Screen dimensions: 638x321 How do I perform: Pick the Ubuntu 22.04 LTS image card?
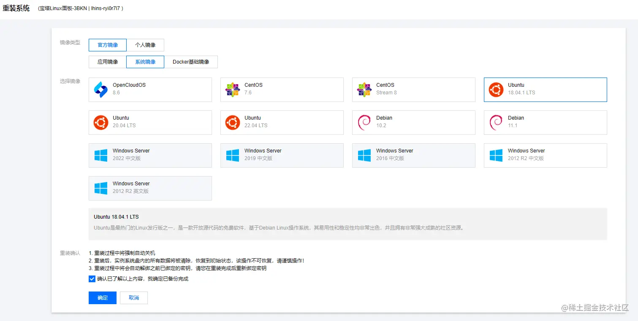[282, 123]
